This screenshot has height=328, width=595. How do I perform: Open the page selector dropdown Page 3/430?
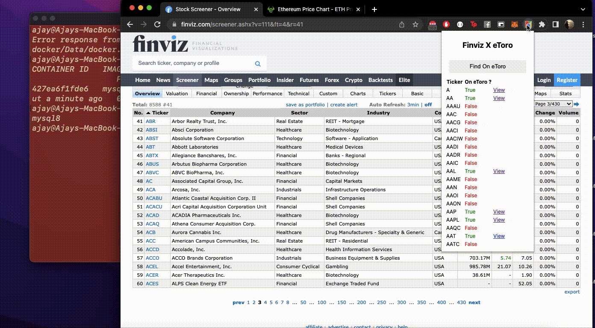[x=553, y=104]
